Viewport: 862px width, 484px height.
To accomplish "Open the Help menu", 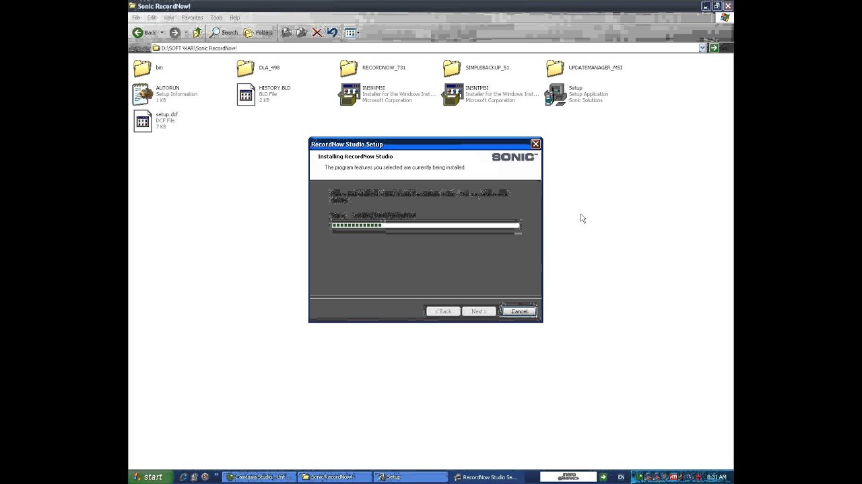I will [x=234, y=17].
